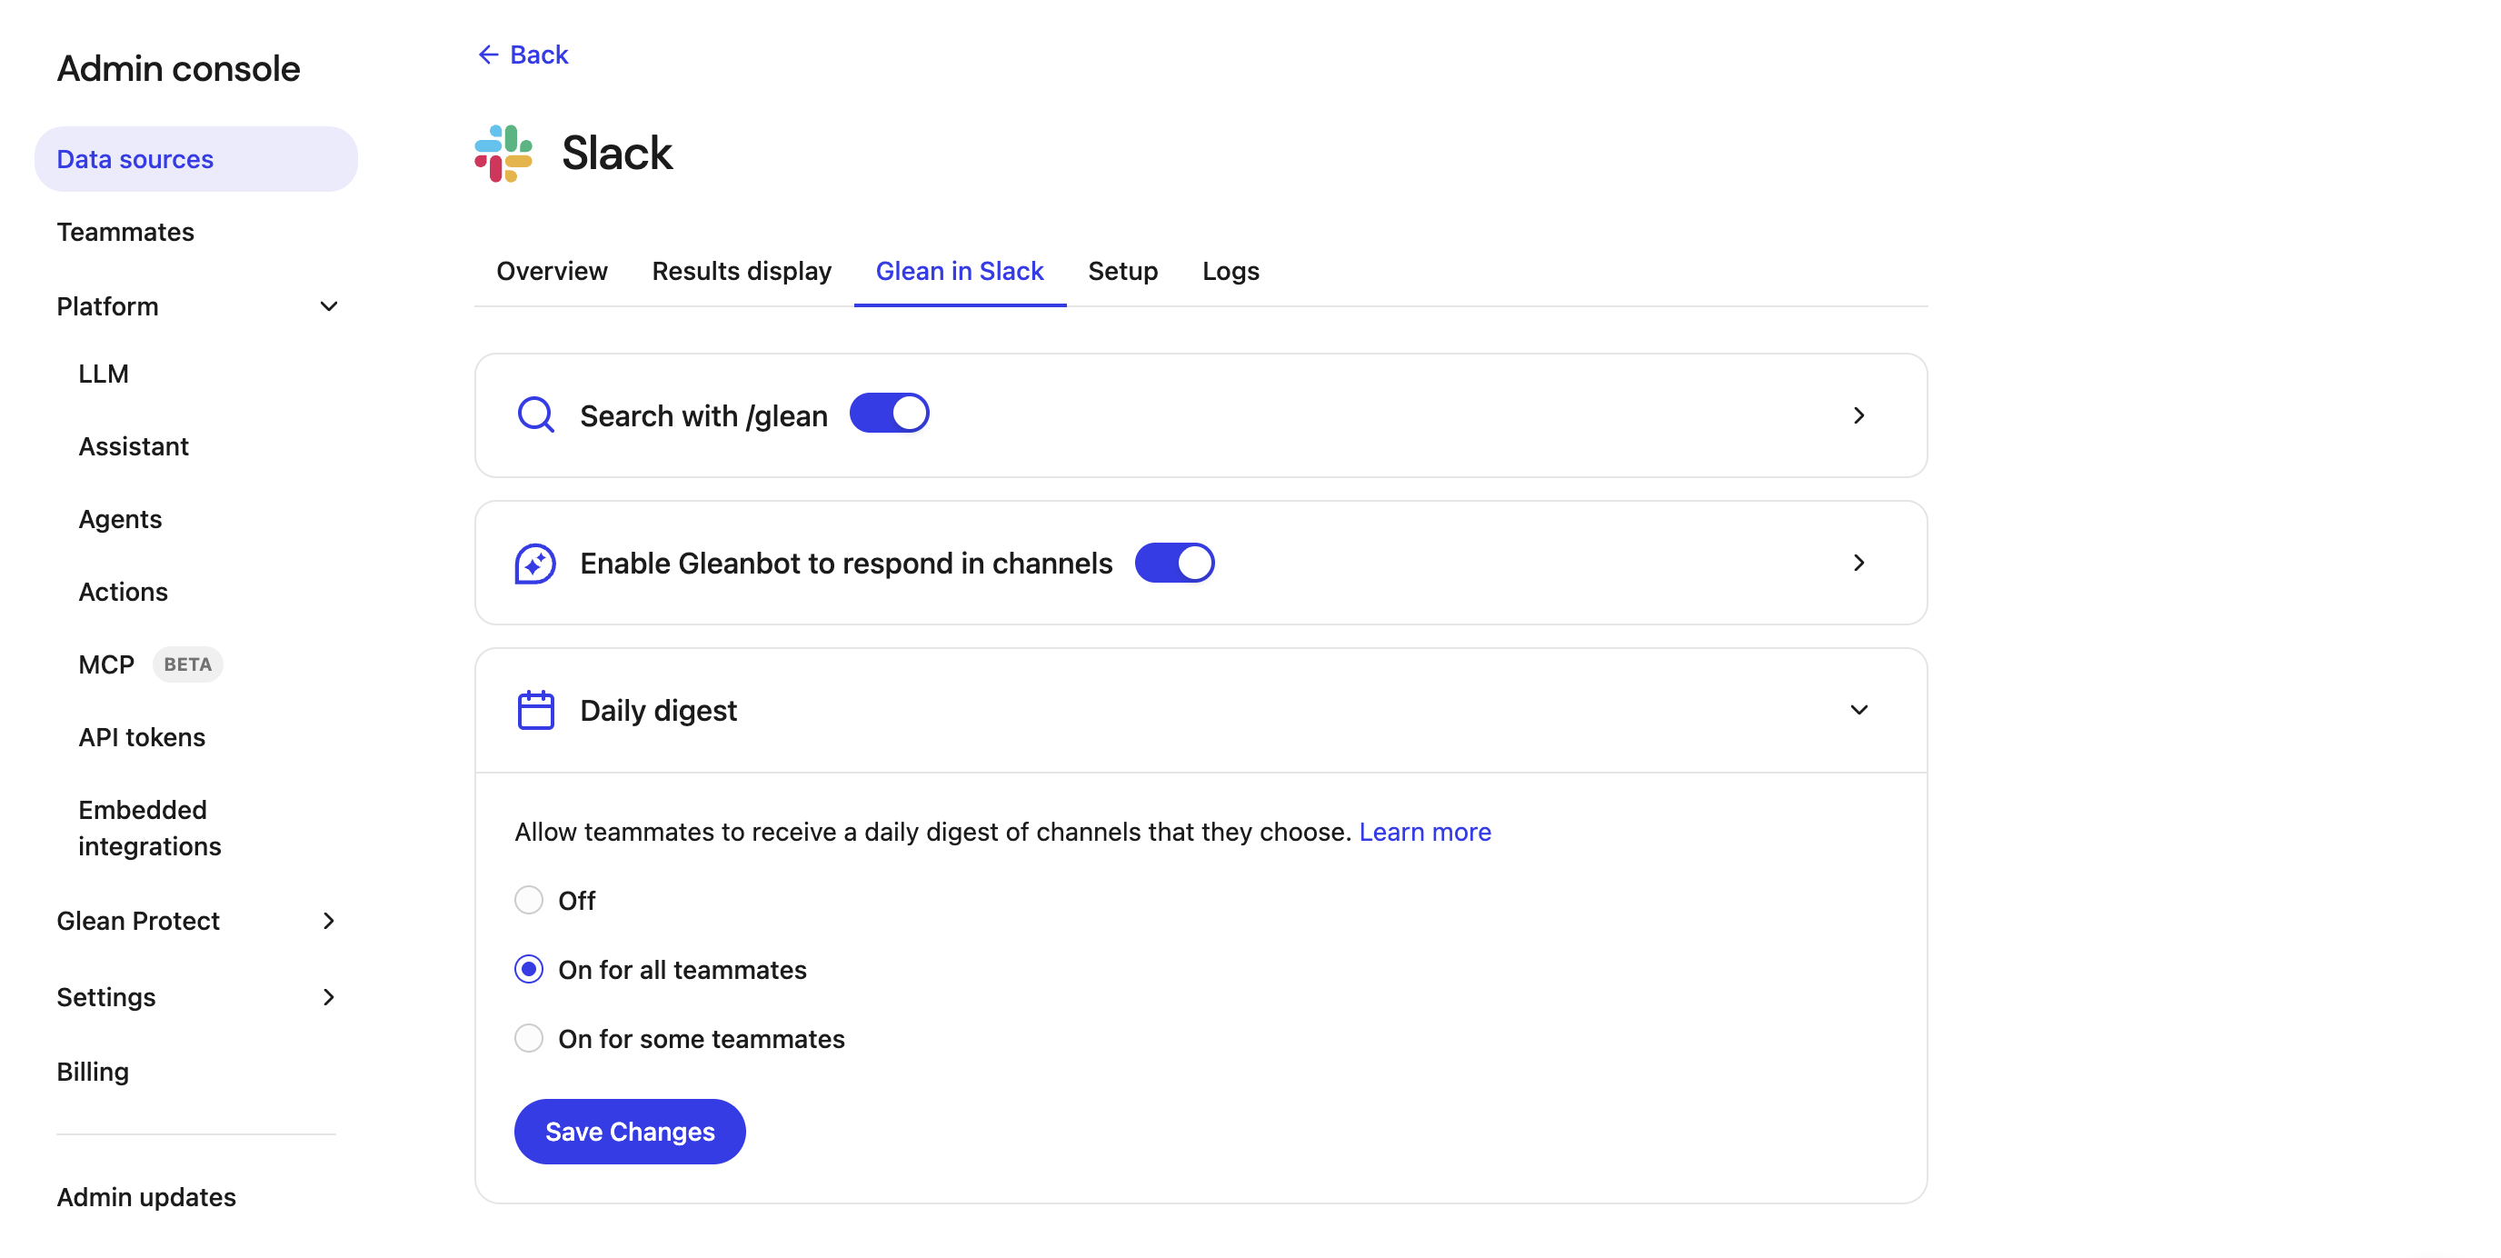The width and height of the screenshot is (2501, 1258).
Task: Collapse the Daily digest section
Action: tap(1858, 710)
